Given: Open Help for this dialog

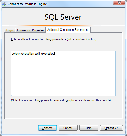Looking at the screenshot, I should 89,128.
